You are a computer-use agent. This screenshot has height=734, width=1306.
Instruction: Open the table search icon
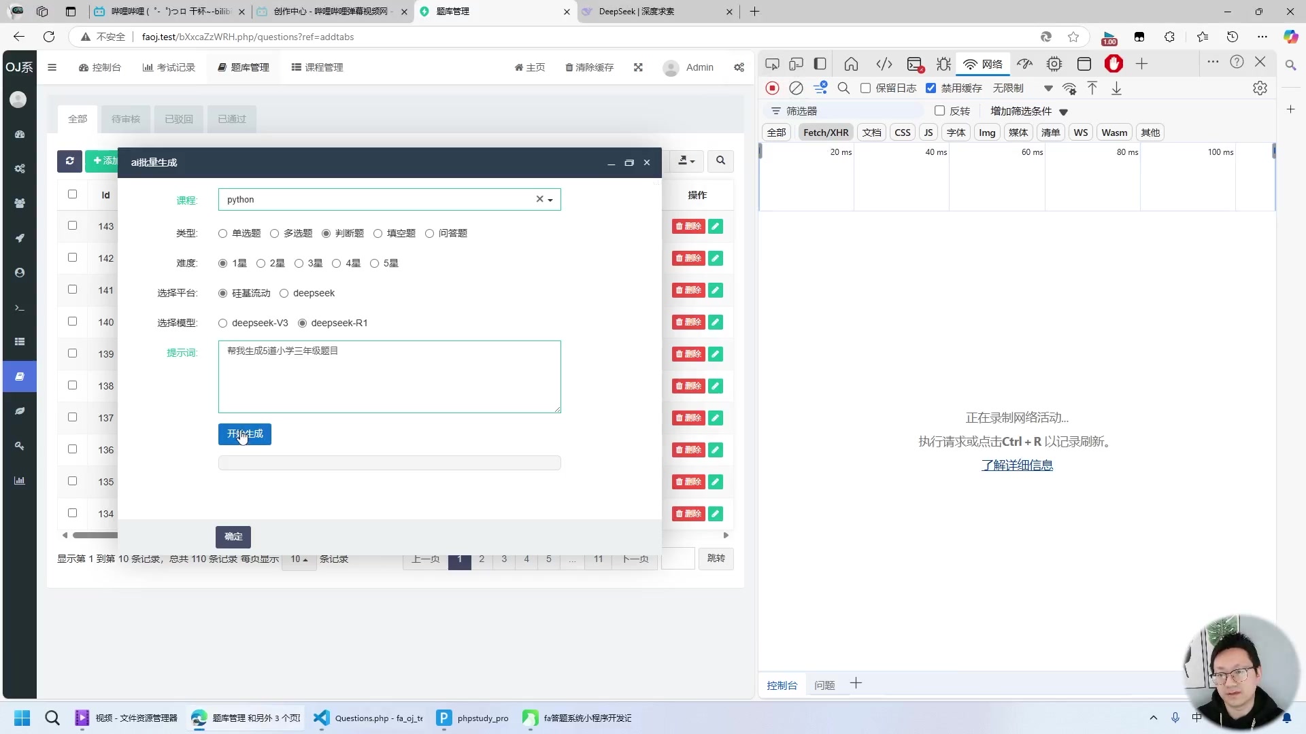[x=720, y=161]
